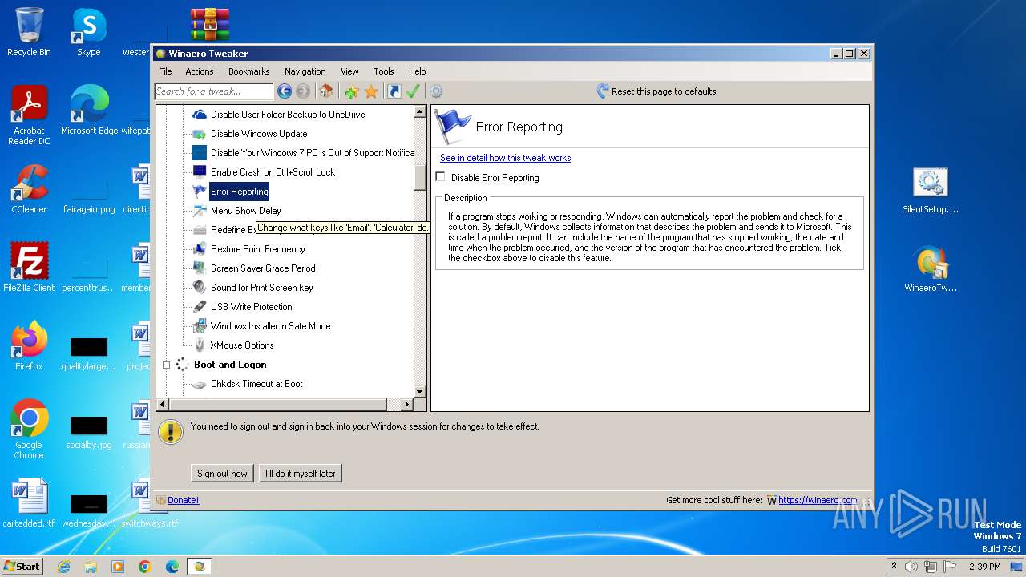This screenshot has width=1026, height=577.
Task: Click the CCleaner desktop icon
Action: pos(29,189)
